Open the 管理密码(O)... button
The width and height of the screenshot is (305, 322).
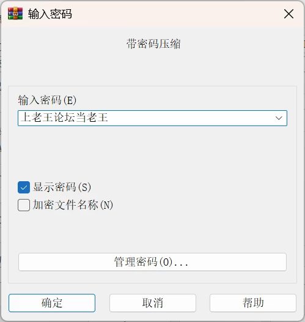click(x=152, y=262)
